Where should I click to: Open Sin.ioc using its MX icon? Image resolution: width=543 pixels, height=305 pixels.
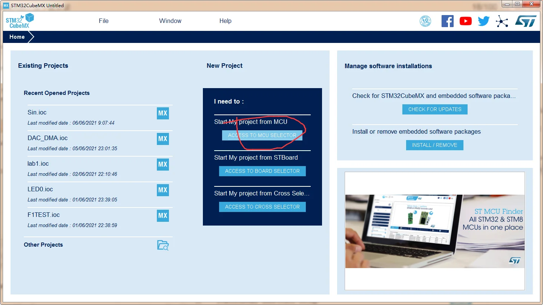coord(163,113)
